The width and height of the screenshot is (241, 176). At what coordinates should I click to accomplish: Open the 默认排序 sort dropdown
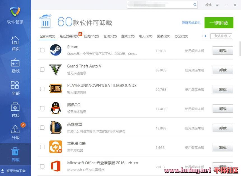(221, 36)
